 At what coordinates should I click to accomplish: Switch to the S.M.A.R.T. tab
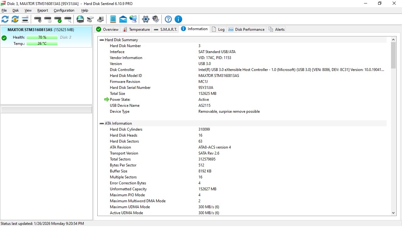(x=166, y=30)
